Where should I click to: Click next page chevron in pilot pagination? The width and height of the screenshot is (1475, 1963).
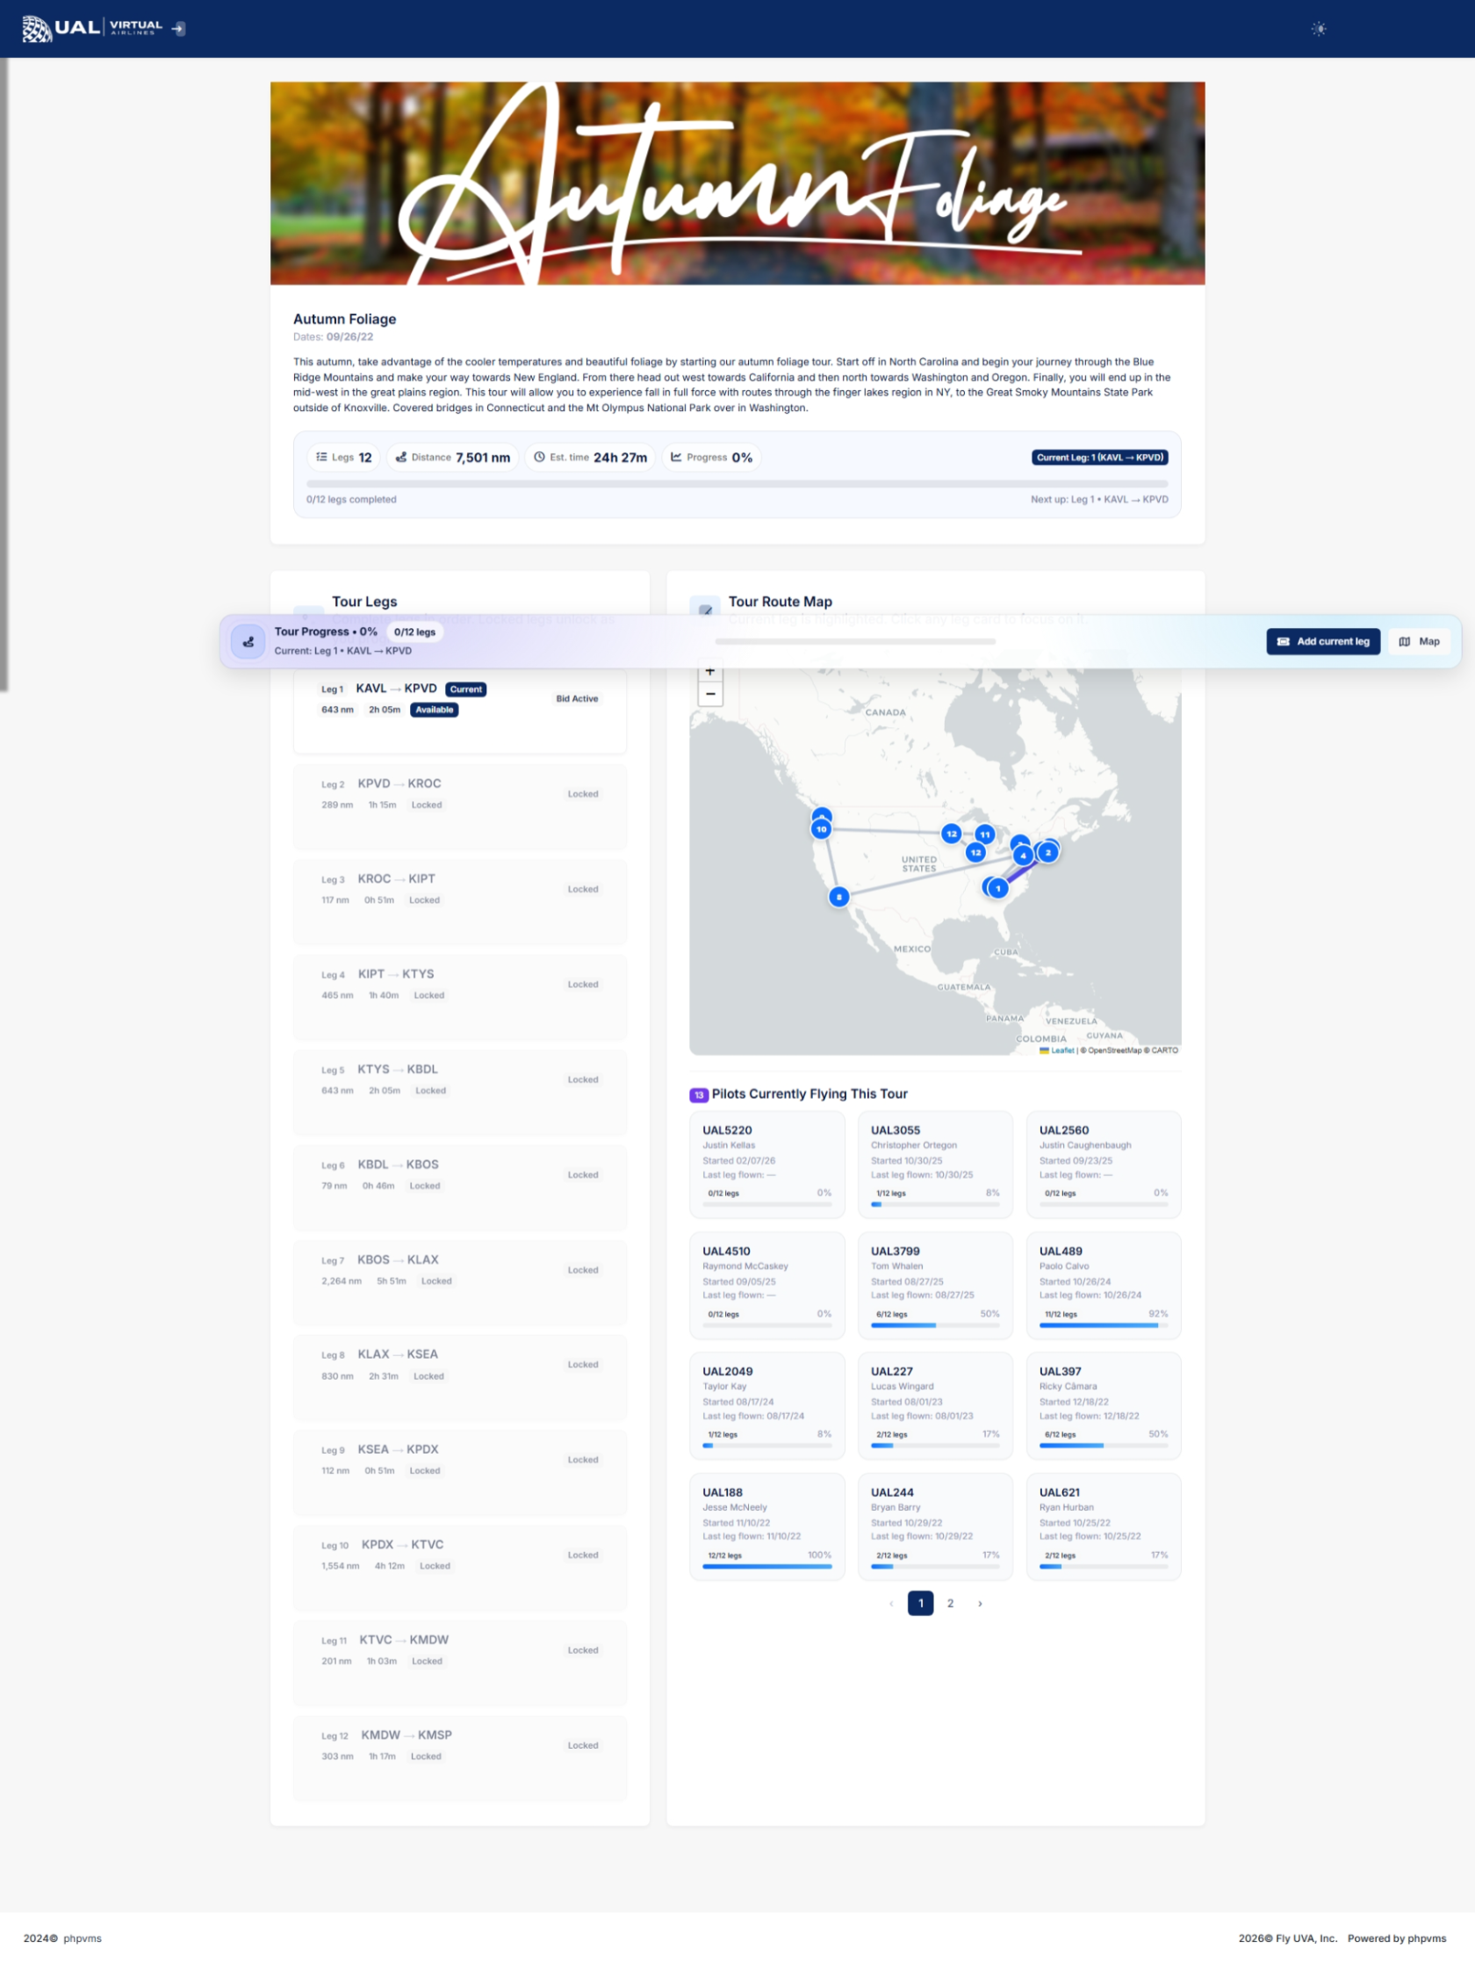point(980,1604)
